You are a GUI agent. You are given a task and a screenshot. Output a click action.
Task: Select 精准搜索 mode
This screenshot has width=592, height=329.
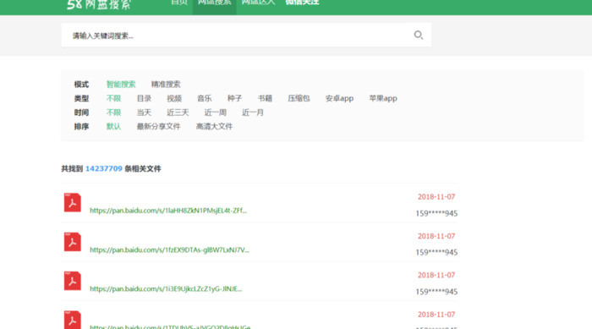tap(166, 85)
